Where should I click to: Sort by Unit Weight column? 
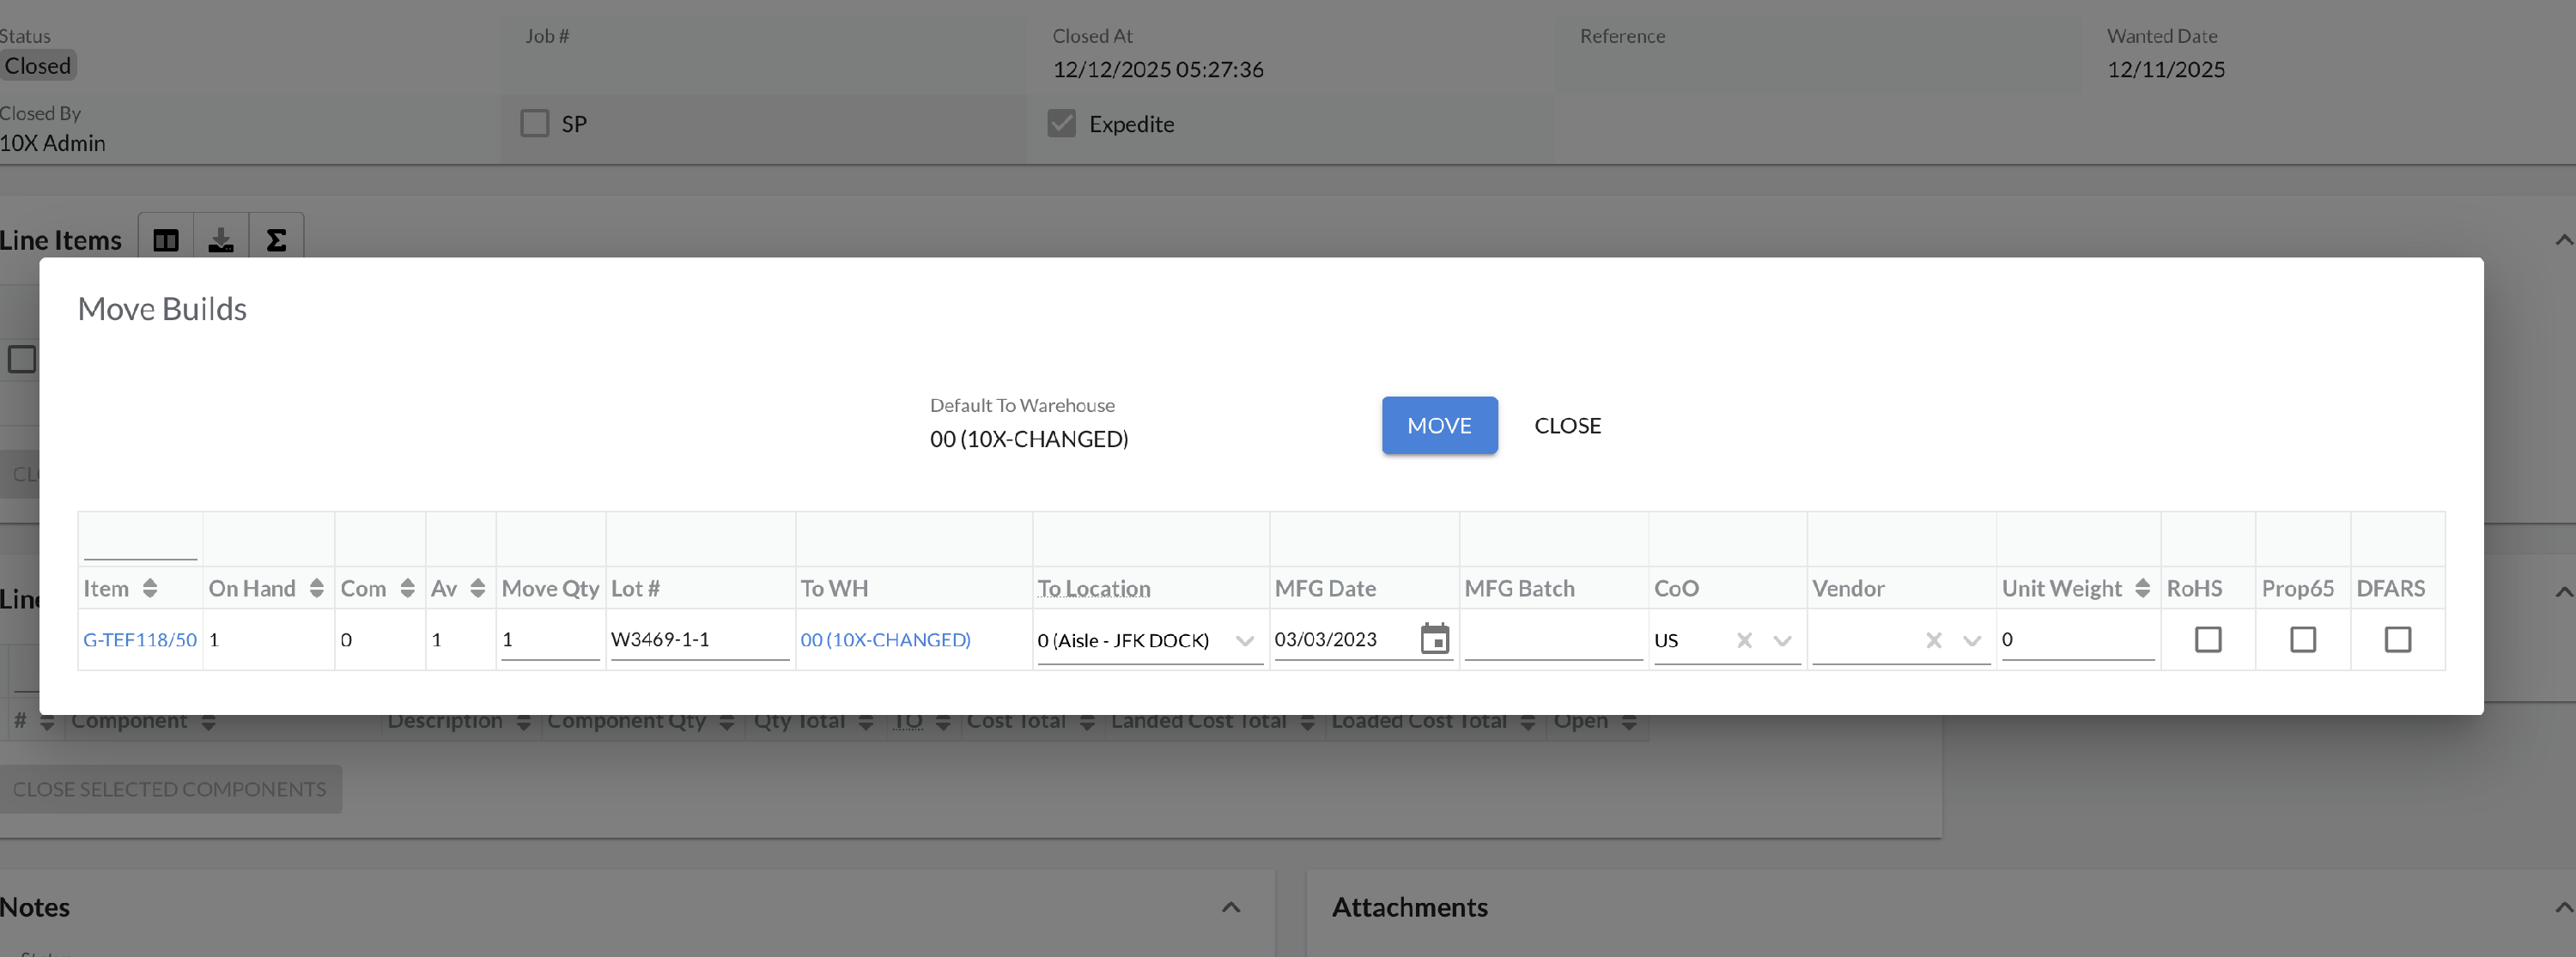2142,588
